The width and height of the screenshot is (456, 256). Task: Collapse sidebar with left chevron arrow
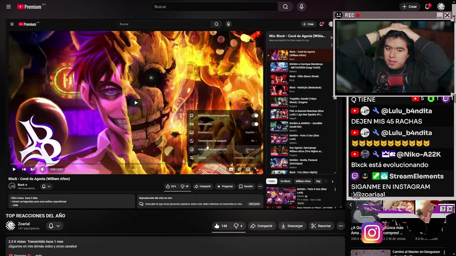[x=351, y=204]
